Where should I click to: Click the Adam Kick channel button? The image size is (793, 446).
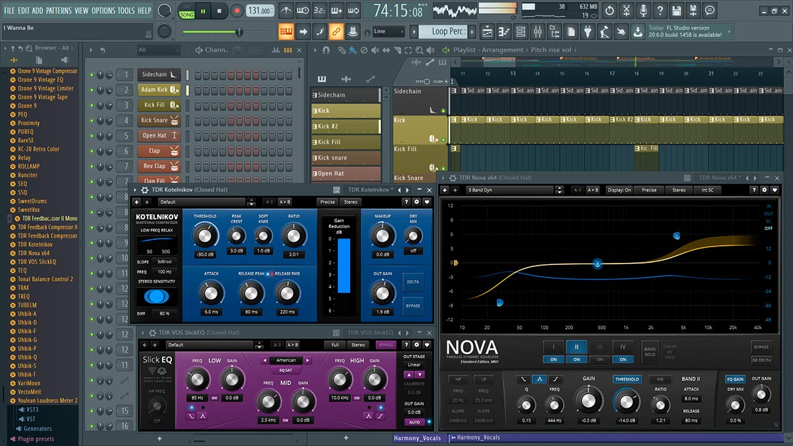pyautogui.click(x=159, y=90)
